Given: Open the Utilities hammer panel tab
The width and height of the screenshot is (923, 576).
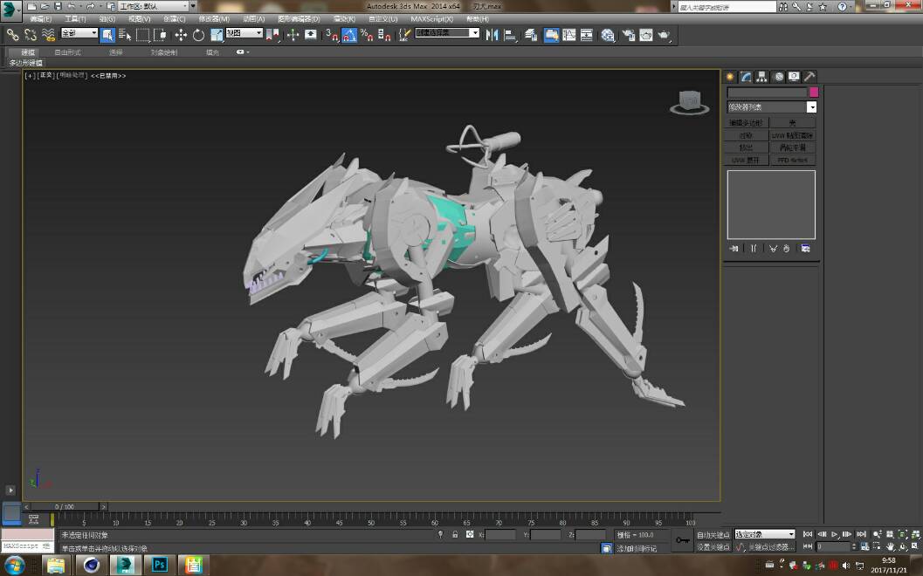Looking at the screenshot, I should (x=809, y=77).
